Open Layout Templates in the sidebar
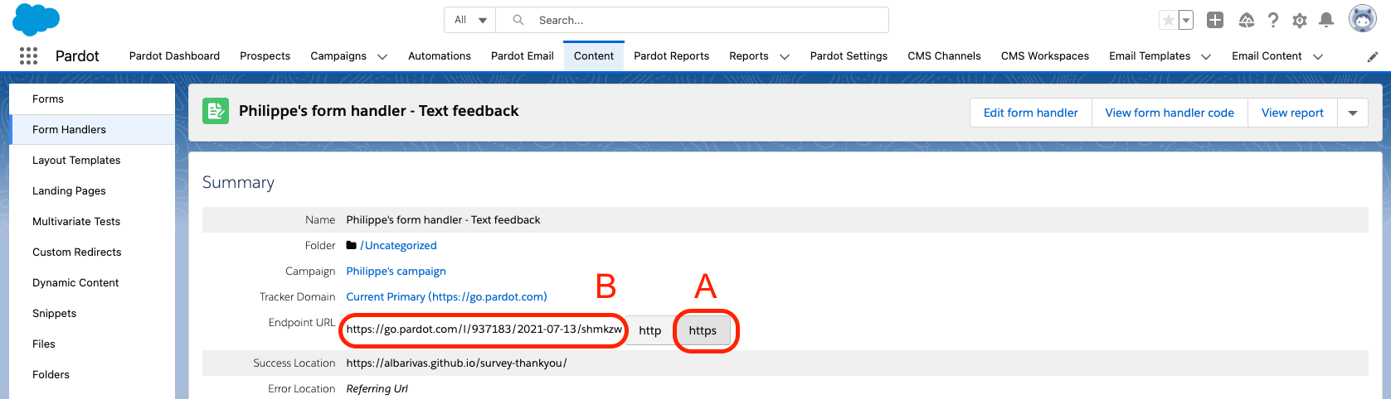1391x399 pixels. pyautogui.click(x=92, y=160)
